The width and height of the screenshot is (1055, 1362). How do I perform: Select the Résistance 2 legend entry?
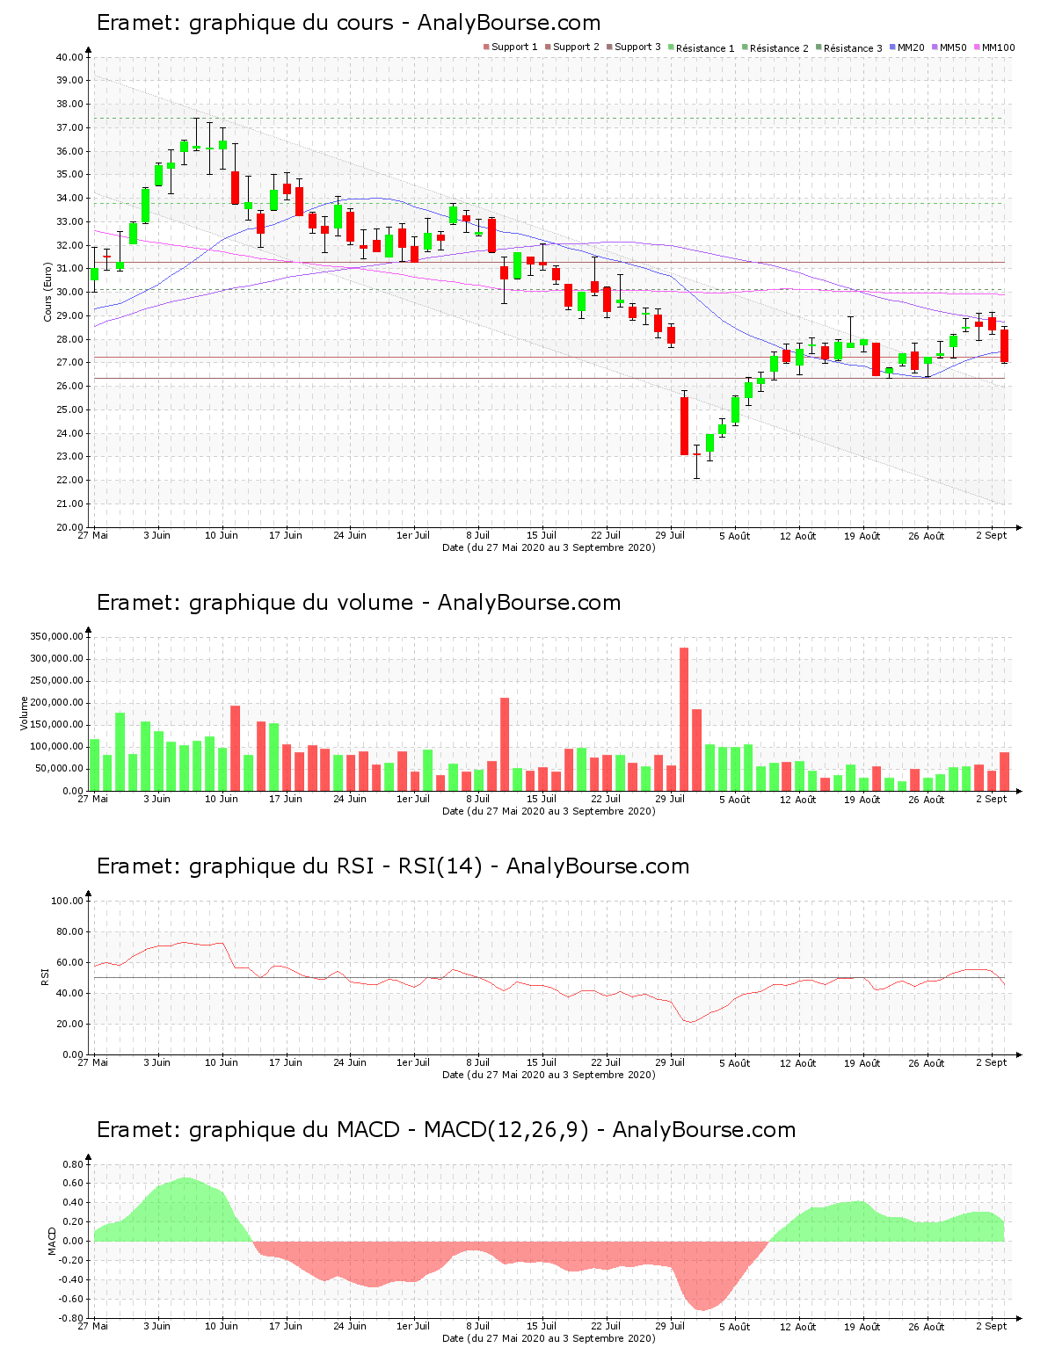pos(775,47)
